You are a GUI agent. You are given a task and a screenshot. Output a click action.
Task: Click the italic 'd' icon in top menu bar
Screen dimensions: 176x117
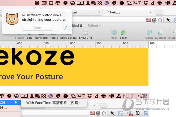[x=153, y=3]
